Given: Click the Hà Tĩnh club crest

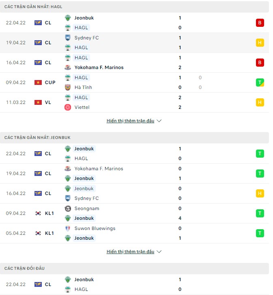Looking at the screenshot, I should tap(68, 87).
